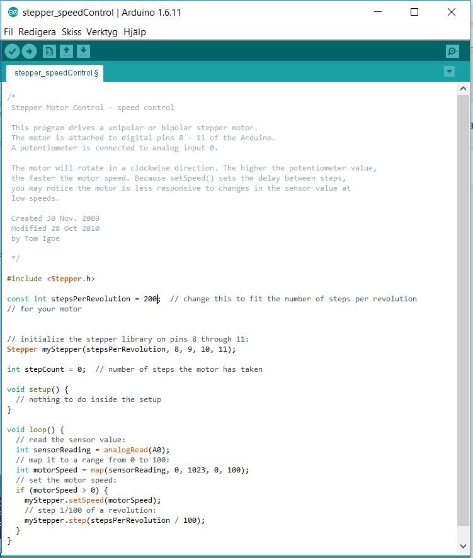
Task: Open the Verktyg menu
Action: pyautogui.click(x=102, y=32)
